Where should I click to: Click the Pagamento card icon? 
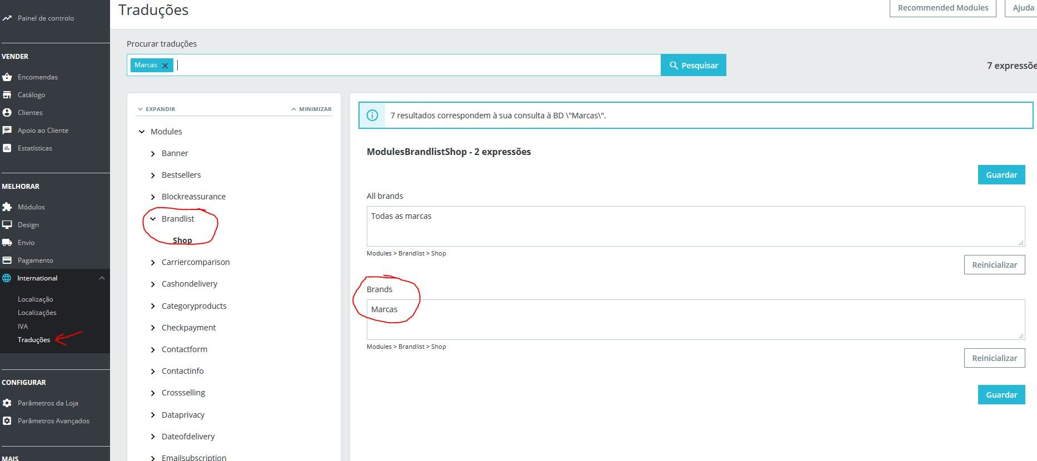pos(7,260)
